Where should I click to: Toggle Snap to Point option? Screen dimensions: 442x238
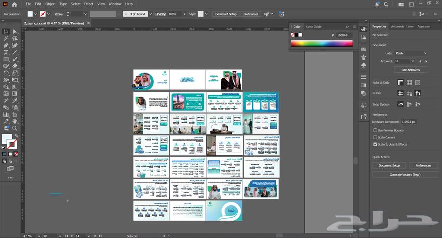400,104
